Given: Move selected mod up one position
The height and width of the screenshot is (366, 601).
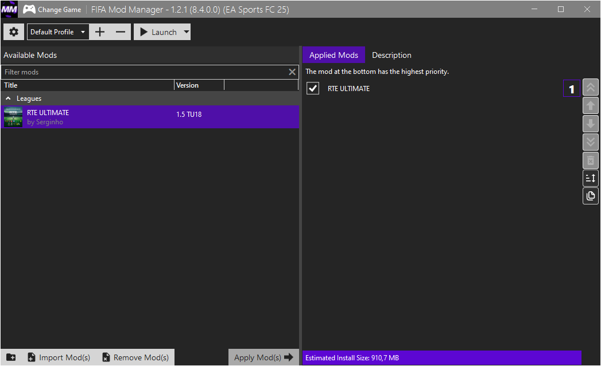Looking at the screenshot, I should (x=591, y=105).
